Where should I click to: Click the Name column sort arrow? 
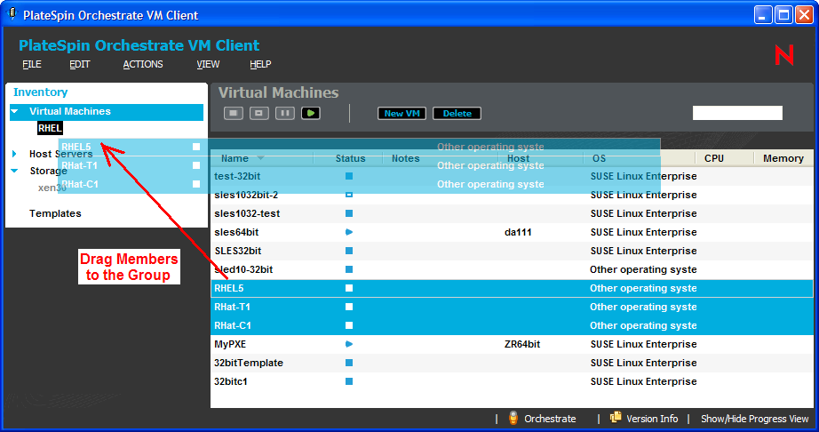pyautogui.click(x=260, y=157)
